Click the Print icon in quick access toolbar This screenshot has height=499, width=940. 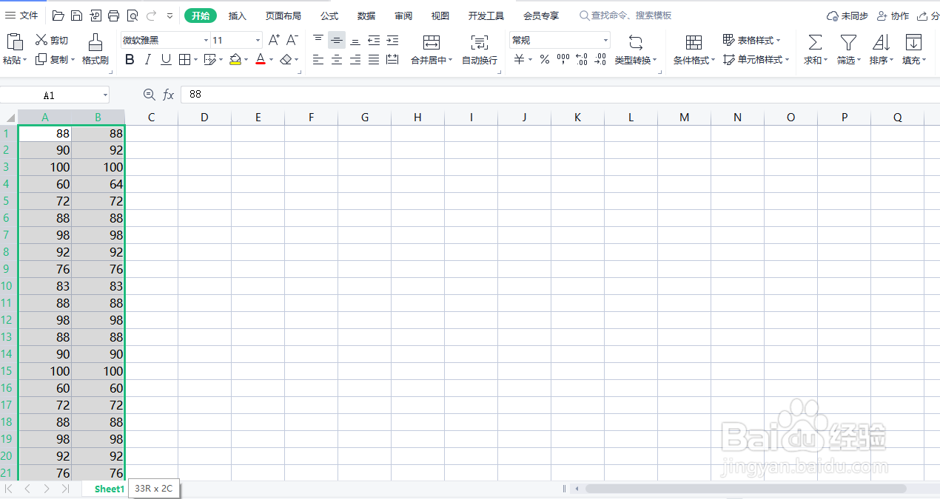click(113, 16)
